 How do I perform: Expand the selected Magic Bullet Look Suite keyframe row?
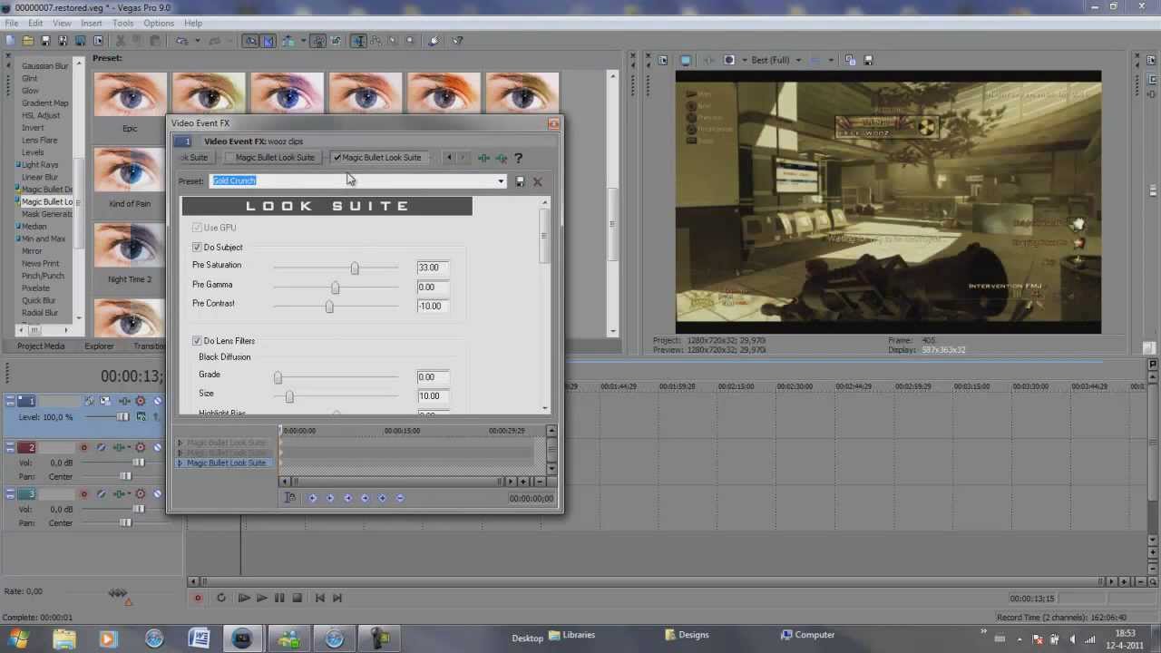180,463
